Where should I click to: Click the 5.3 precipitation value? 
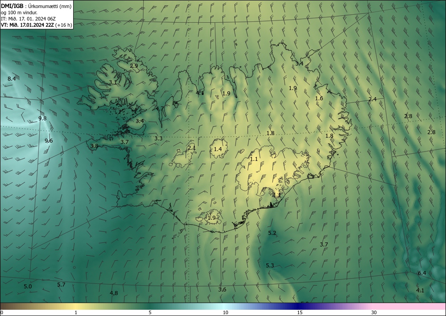coord(270,266)
